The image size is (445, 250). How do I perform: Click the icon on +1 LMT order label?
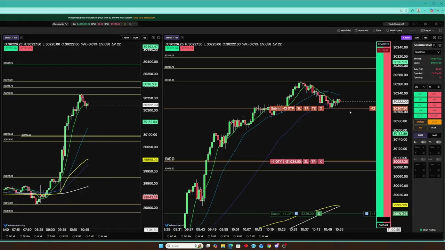coord(296,214)
